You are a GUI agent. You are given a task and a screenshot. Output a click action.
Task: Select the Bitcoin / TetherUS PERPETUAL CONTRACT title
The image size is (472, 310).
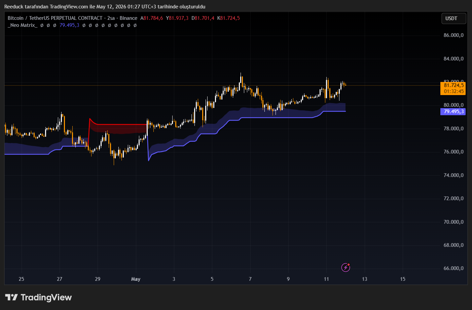click(x=55, y=18)
